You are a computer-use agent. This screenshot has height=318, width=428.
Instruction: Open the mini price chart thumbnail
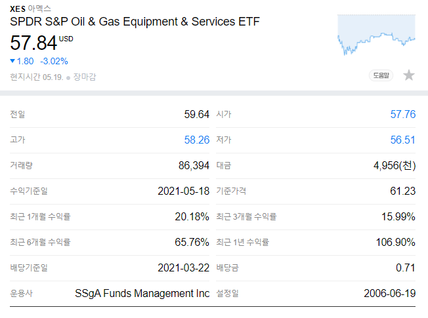(x=377, y=35)
